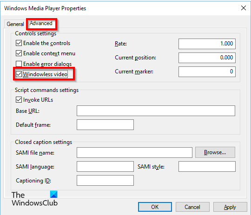
Task: Switch to the General tab
Action: click(x=15, y=24)
